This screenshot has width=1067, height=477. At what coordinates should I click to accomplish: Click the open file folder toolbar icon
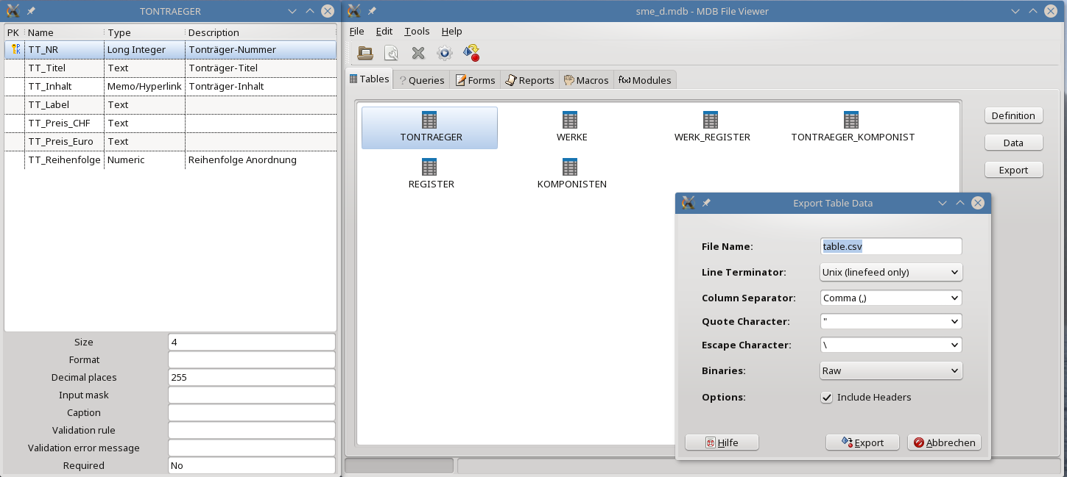tap(365, 53)
